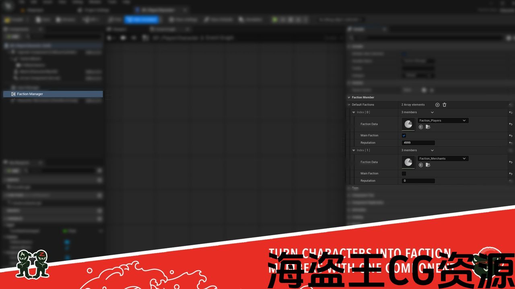Click the trash icon to empty Default Factions
The image size is (515, 289).
445,105
